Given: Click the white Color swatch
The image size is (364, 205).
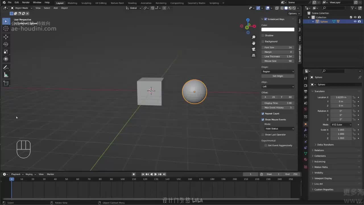Looking at the screenshot, I should [x=278, y=30].
